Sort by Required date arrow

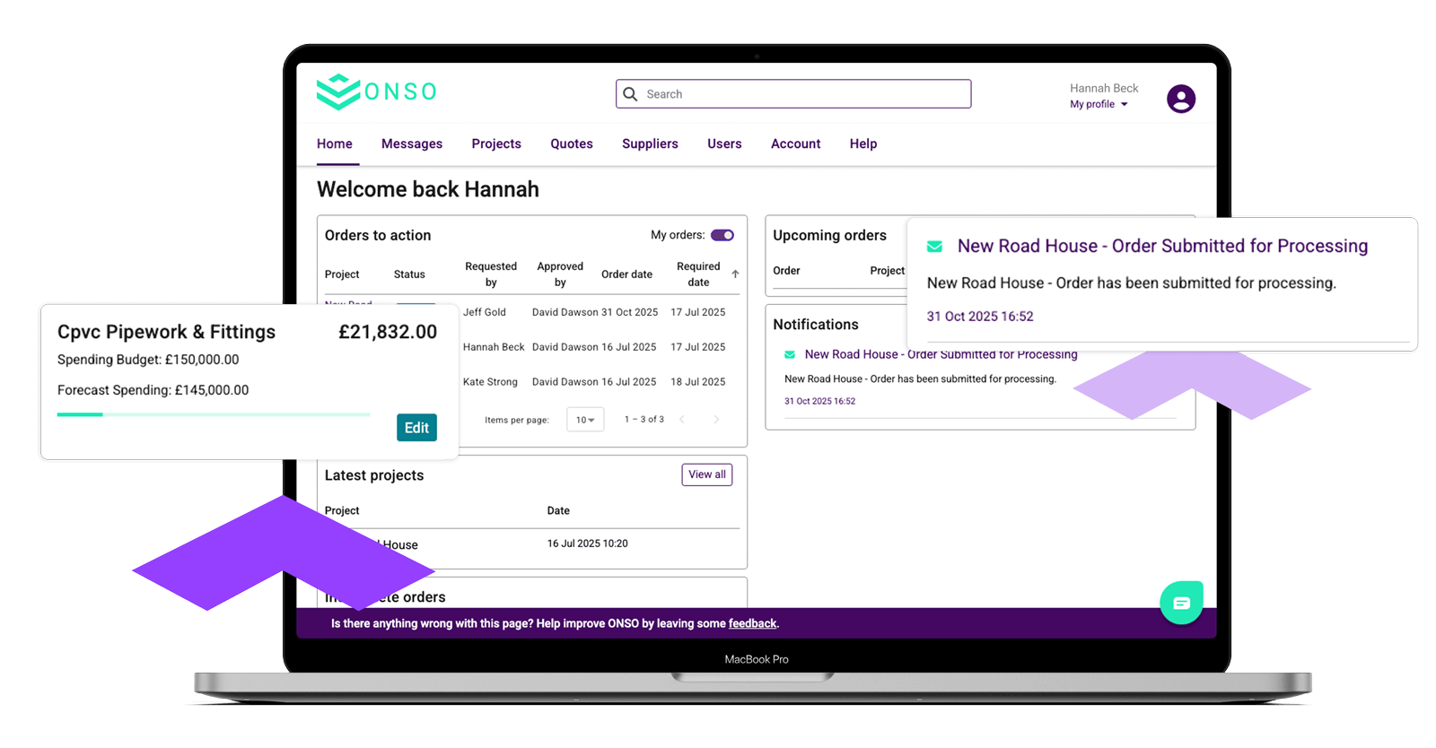click(735, 274)
